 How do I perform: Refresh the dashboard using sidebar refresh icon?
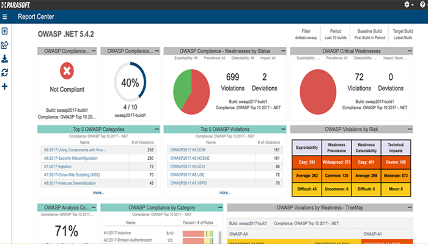[x=5, y=72]
